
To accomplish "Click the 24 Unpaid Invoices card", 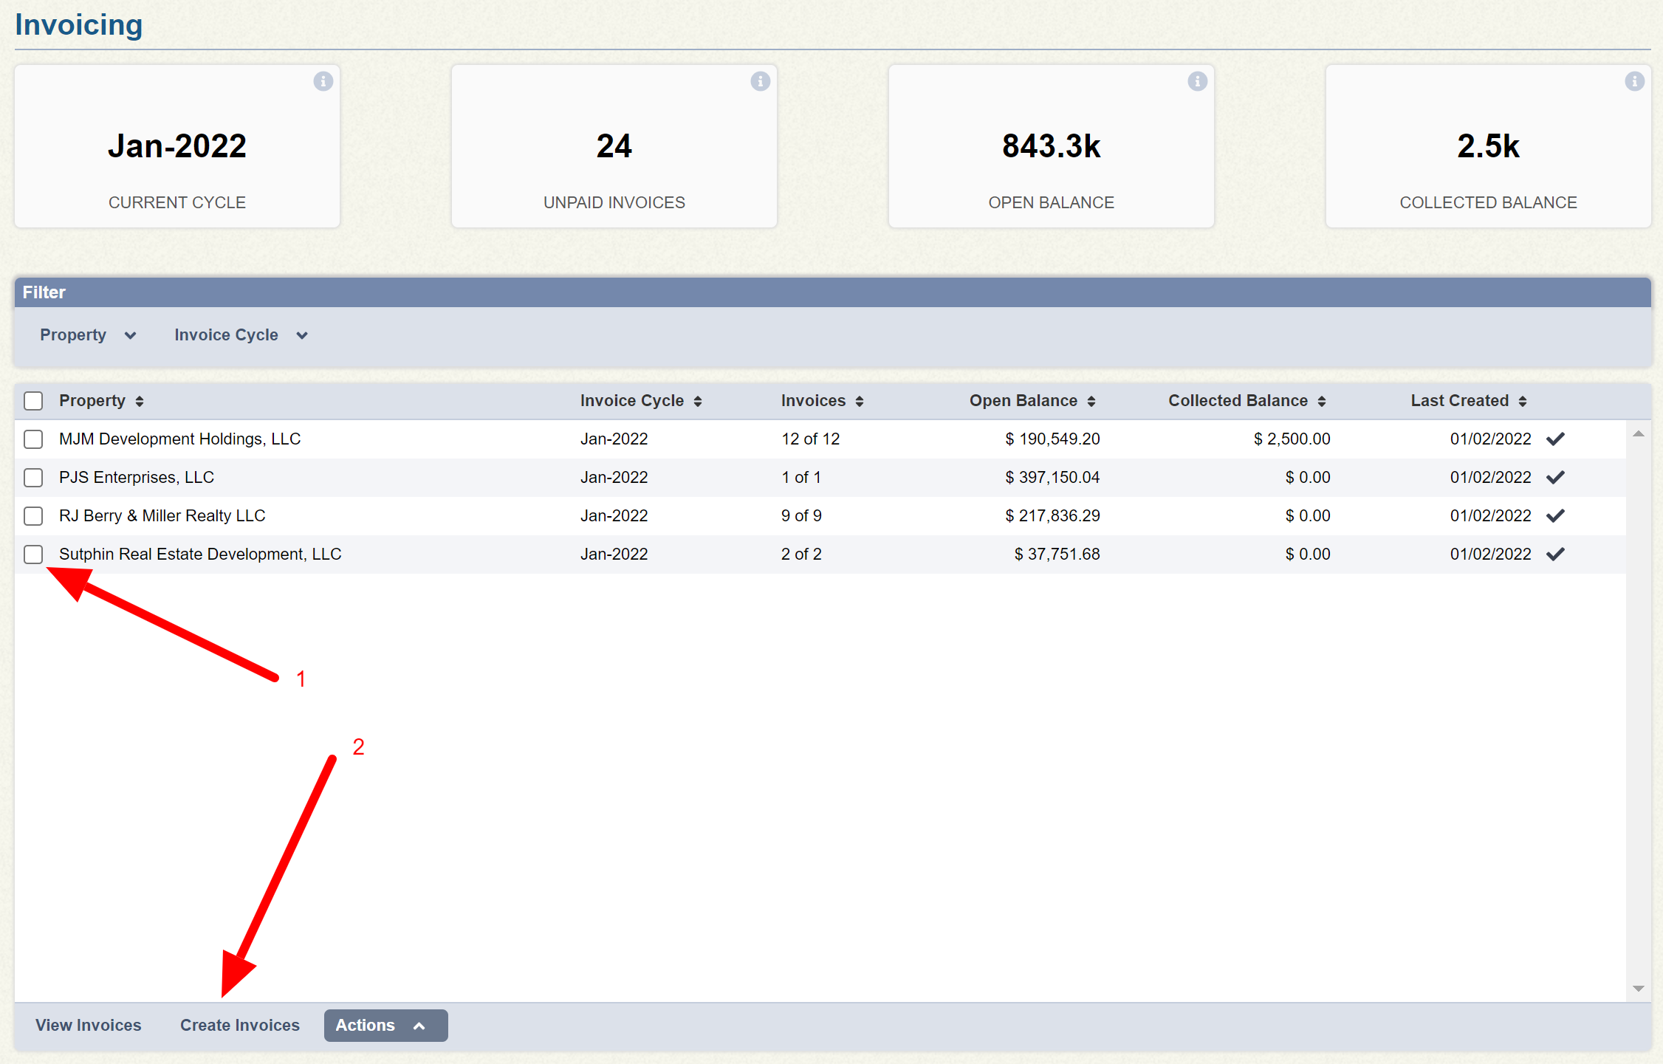I will click(x=614, y=146).
